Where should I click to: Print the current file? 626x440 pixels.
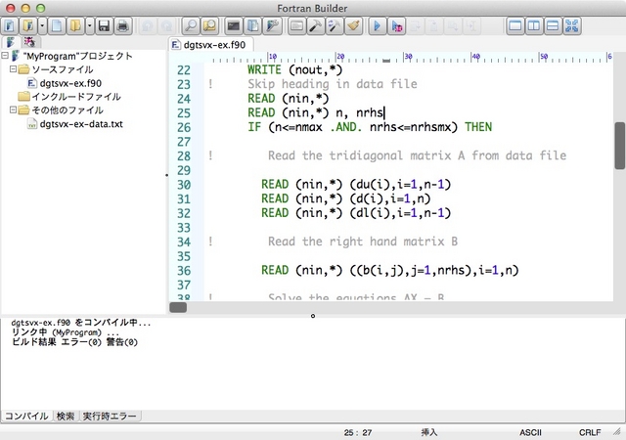coord(123,26)
